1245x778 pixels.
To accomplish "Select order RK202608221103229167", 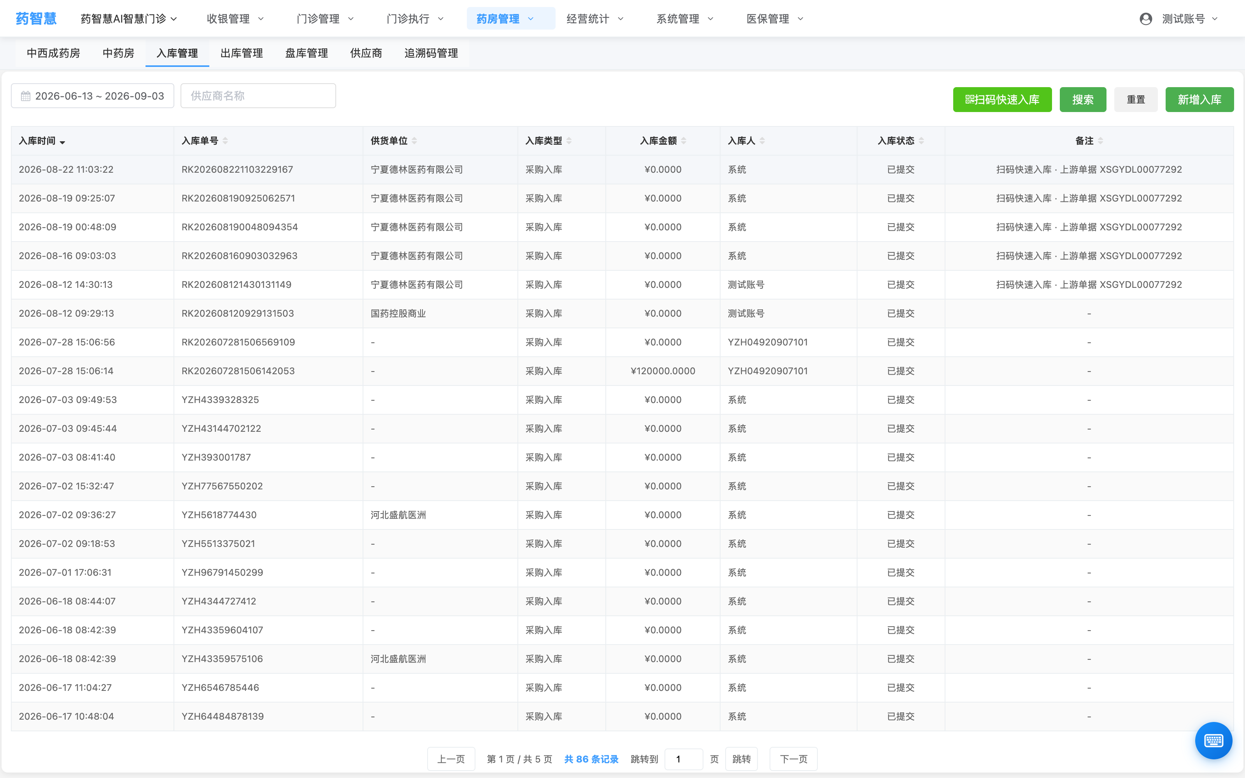I will click(x=237, y=170).
